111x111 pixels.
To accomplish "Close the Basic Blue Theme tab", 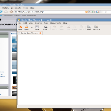I will [40, 33].
